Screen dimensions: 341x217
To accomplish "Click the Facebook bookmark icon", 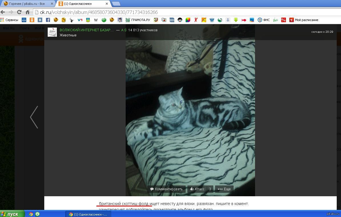I will 48,20.
